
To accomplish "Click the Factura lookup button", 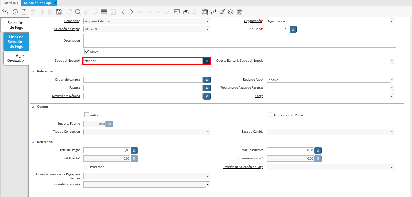I will 207,88.
